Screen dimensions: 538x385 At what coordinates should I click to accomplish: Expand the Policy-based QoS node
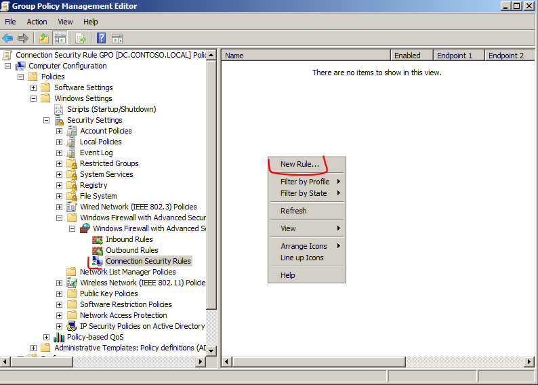click(46, 338)
